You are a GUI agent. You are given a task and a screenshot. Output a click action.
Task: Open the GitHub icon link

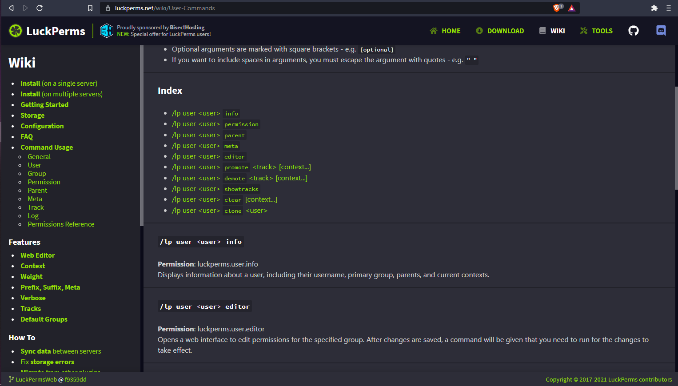pyautogui.click(x=633, y=31)
